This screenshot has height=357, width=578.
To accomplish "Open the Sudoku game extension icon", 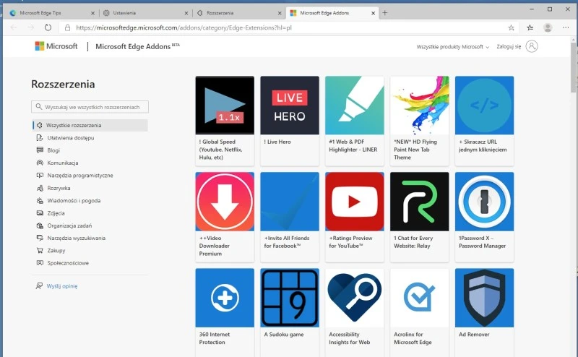I will (x=290, y=298).
